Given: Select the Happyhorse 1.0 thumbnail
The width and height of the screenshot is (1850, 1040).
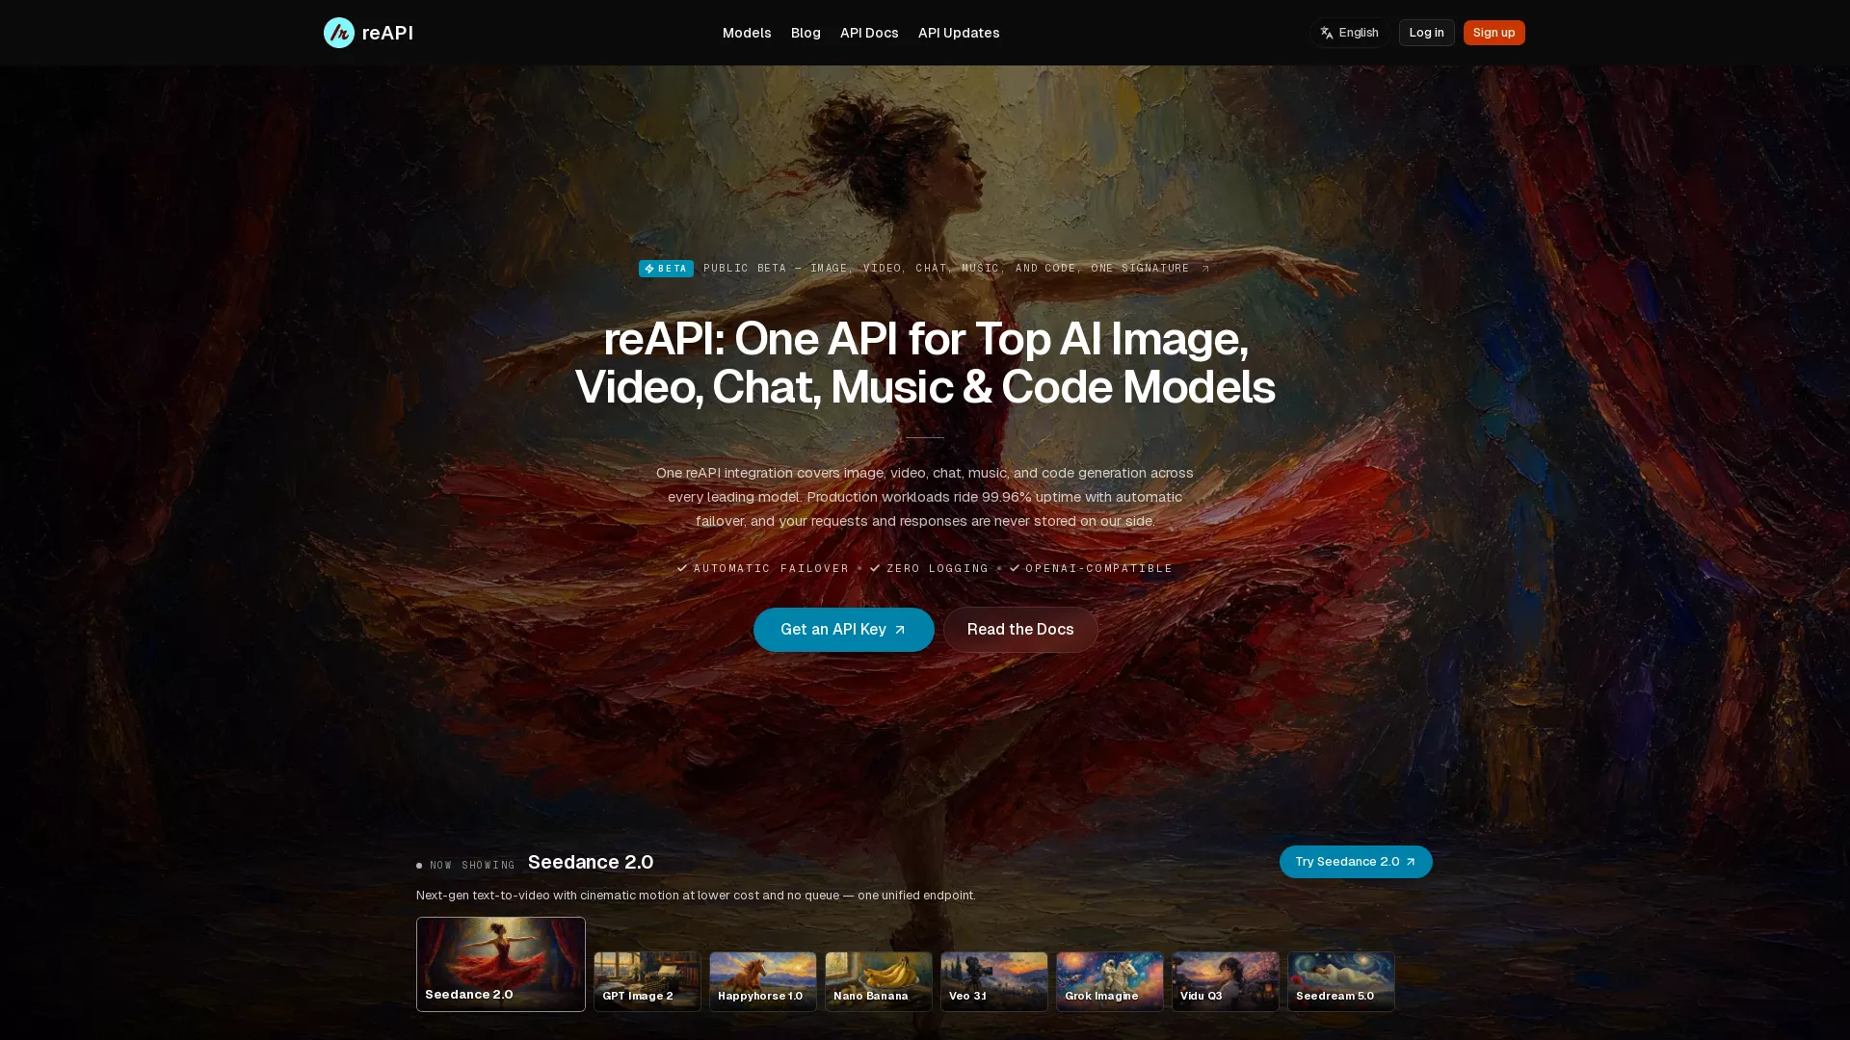Looking at the screenshot, I should click(x=763, y=981).
